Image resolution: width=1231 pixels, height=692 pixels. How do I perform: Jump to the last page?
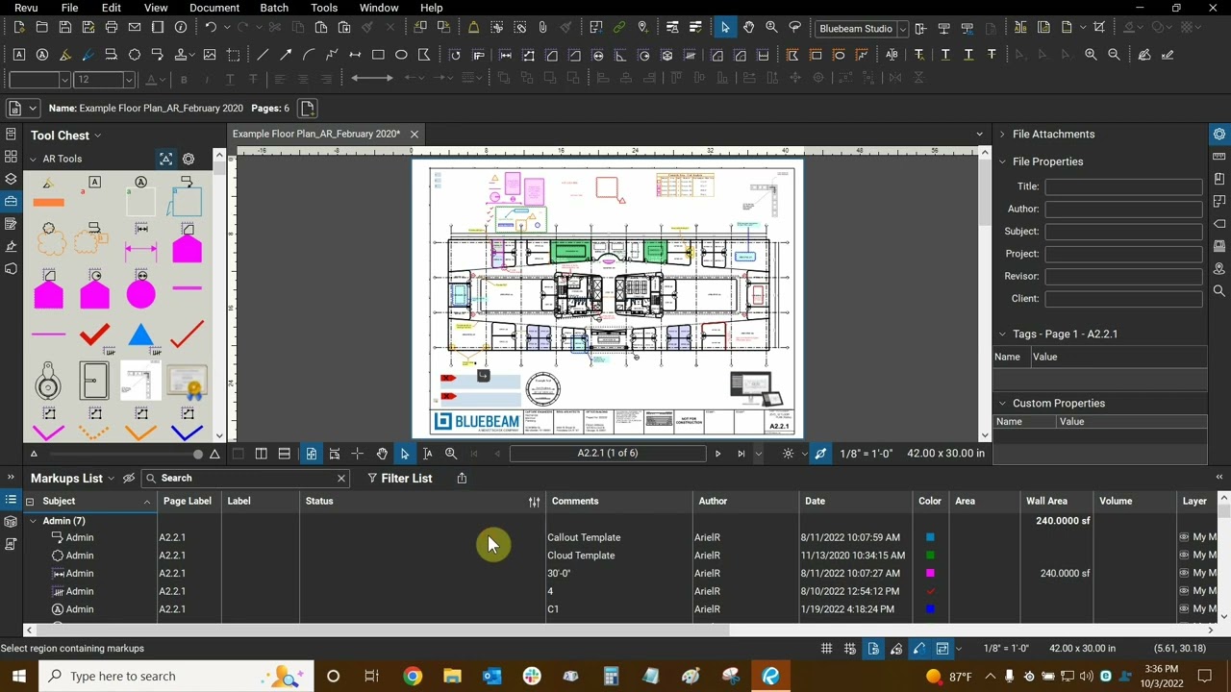click(741, 454)
